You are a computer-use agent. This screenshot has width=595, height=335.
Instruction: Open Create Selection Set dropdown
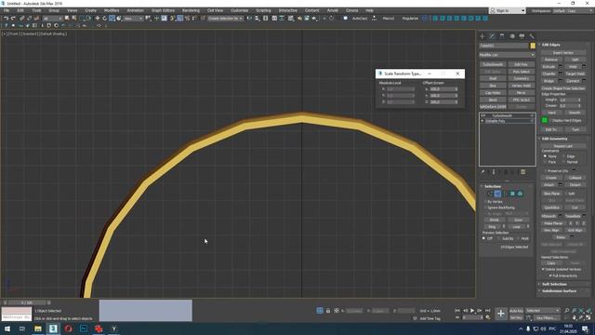click(225, 19)
